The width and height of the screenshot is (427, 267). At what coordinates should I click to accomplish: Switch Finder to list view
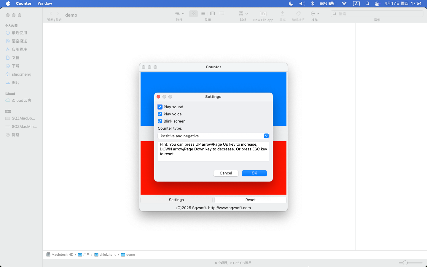[x=203, y=14]
